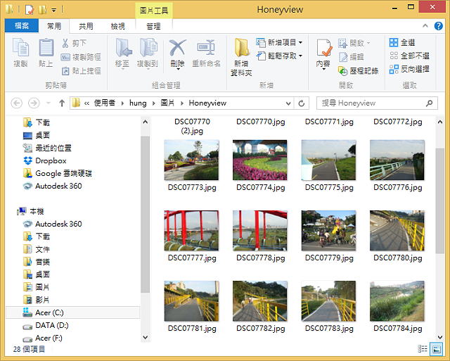The image size is (450, 361).
Task: Select DSC07777.jpg red bridge thumbnail
Action: coord(191,230)
